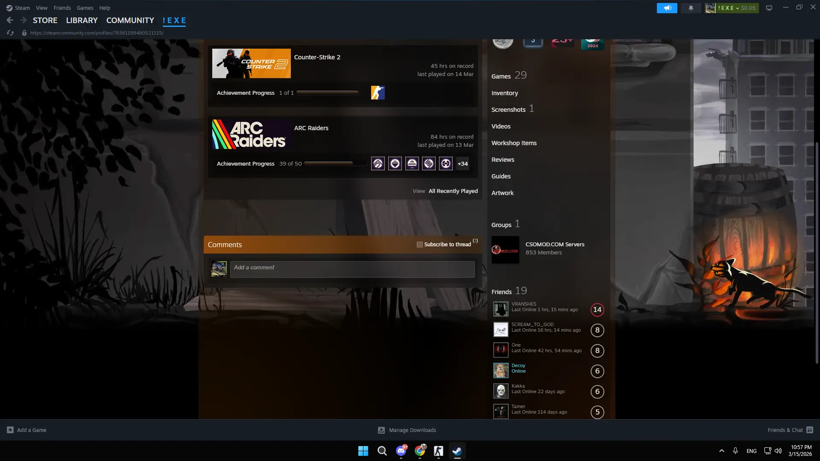Open Google Chrome from the taskbar
Viewport: 820px width, 461px height.
point(420,451)
